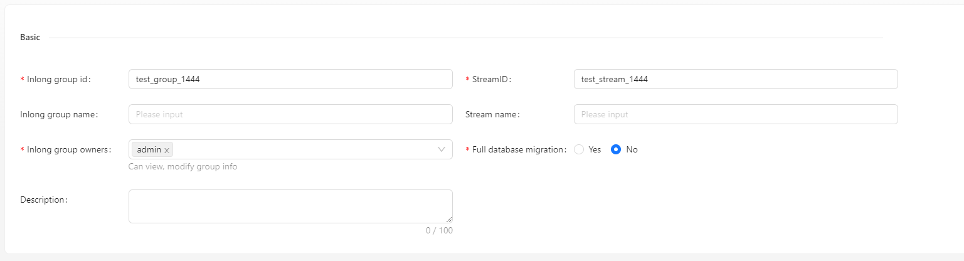Click the "Can view, modify group info" hint
The height and width of the screenshot is (261, 964).
183,167
